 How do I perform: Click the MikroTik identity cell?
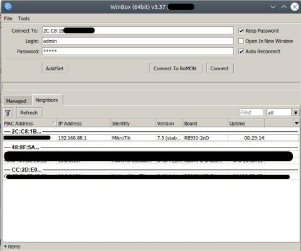133,138
